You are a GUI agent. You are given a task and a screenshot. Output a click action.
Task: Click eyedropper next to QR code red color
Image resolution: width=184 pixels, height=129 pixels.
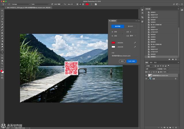tap(134, 43)
